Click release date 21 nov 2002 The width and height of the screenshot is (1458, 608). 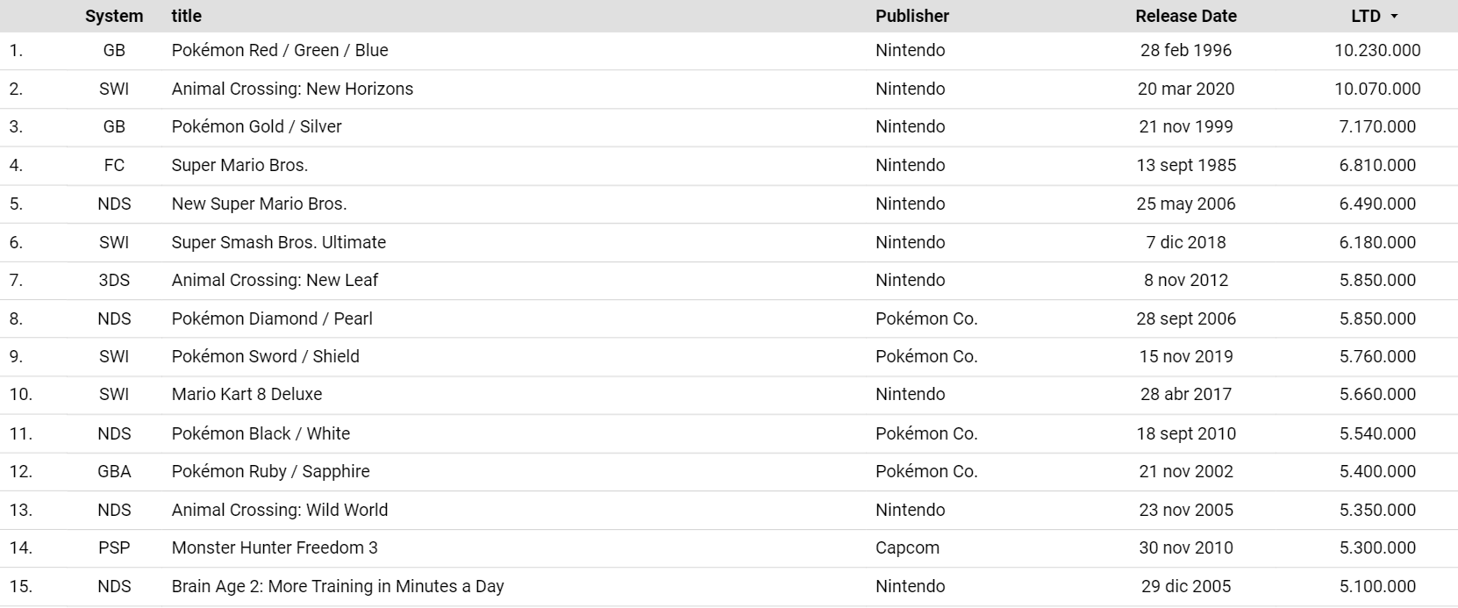(1186, 471)
